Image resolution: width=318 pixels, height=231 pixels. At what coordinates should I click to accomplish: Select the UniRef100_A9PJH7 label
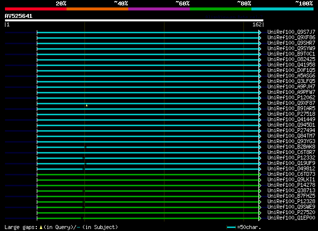[291, 87]
